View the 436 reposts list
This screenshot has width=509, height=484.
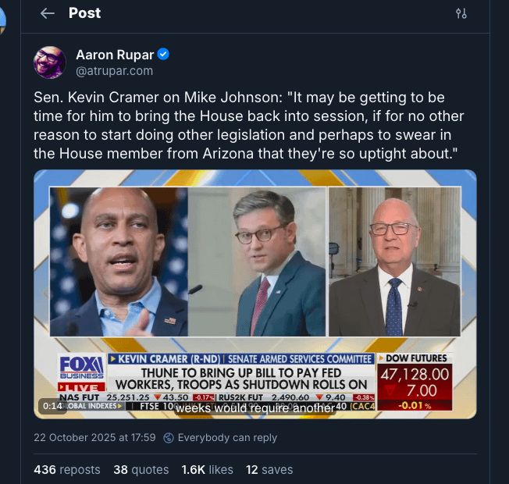tap(67, 469)
